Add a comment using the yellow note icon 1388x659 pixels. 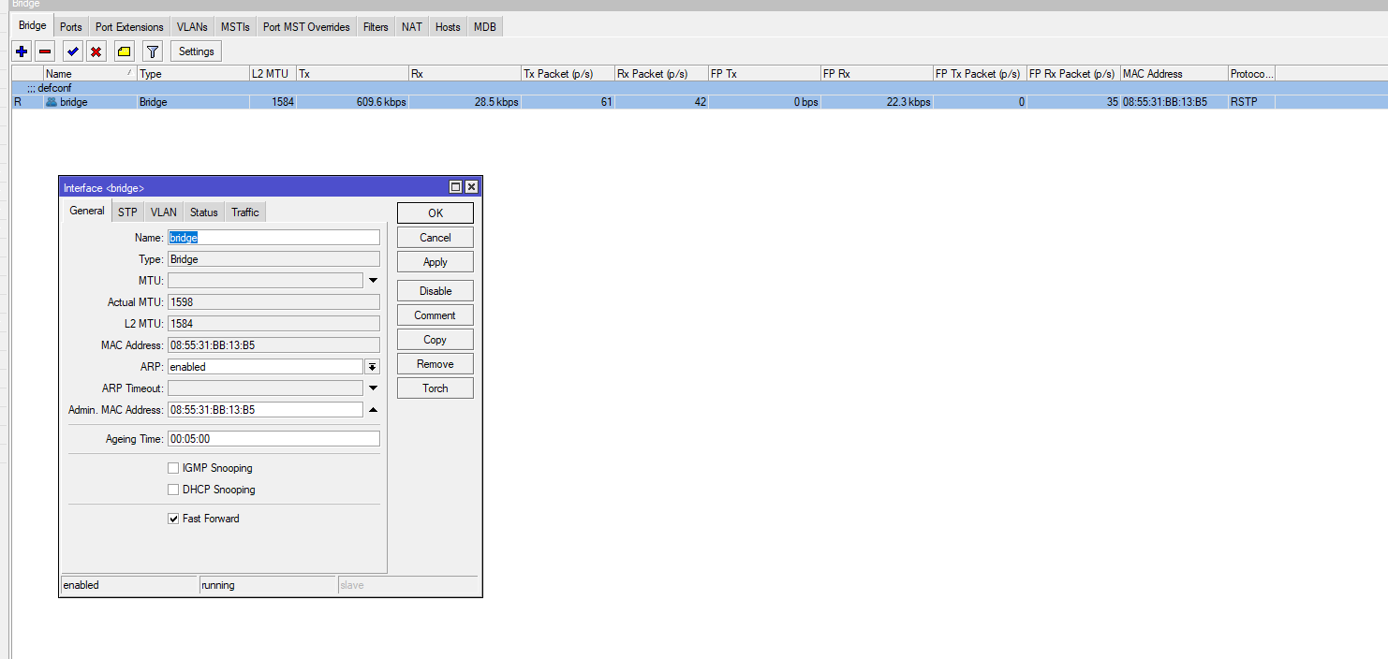pos(125,51)
